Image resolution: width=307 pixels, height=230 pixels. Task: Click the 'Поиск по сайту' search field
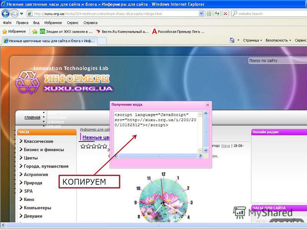[x=277, y=61]
